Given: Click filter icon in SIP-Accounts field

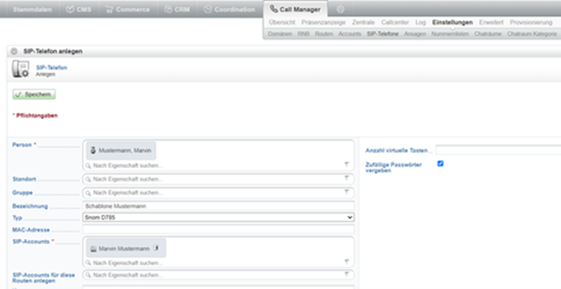Looking at the screenshot, I should (x=346, y=262).
